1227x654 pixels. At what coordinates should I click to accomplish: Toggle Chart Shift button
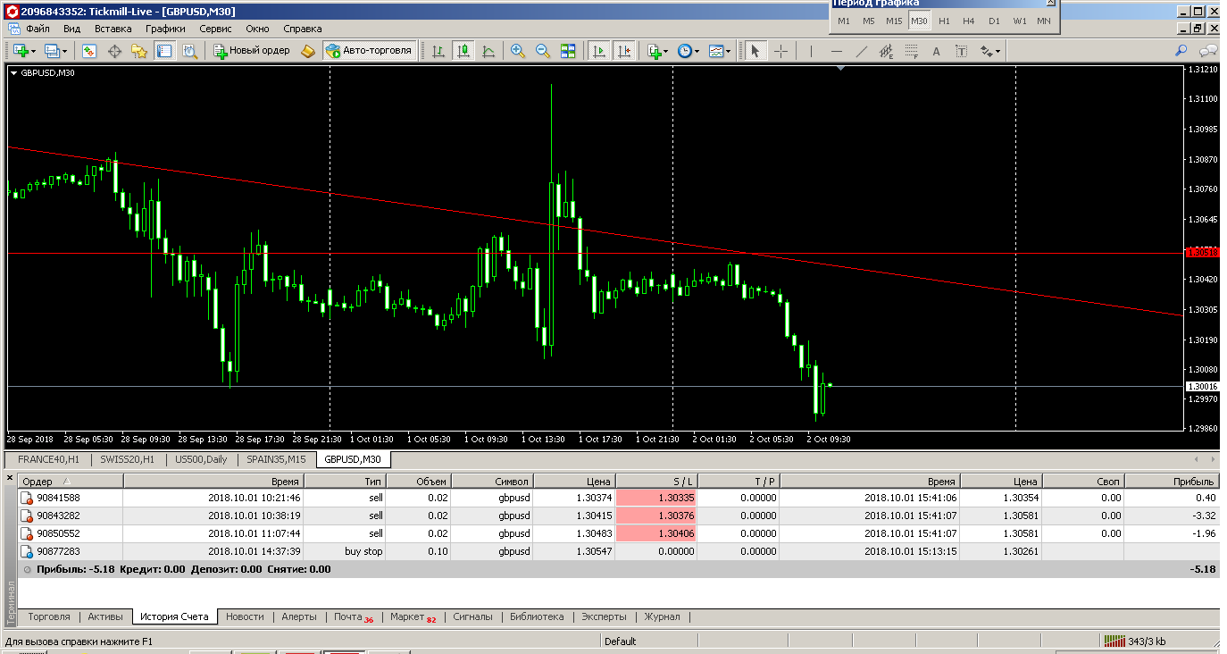pyautogui.click(x=624, y=51)
